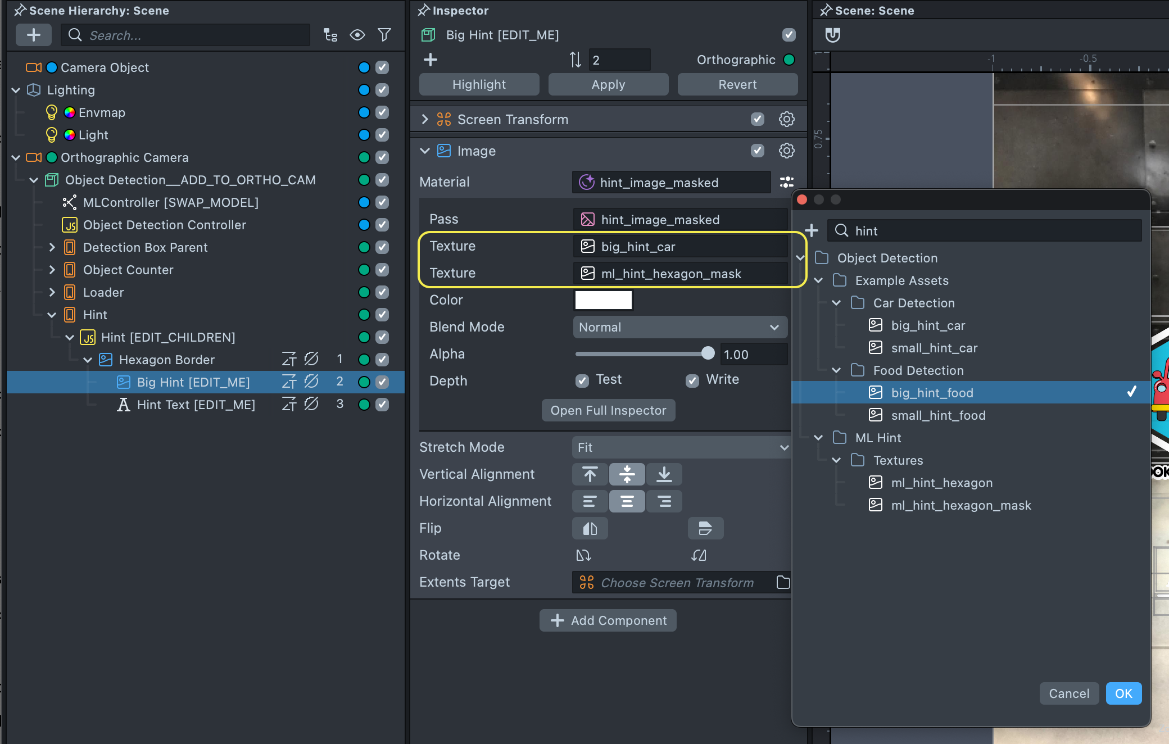Click the snapping magnet icon in Scene
The image size is (1169, 744).
coord(832,35)
